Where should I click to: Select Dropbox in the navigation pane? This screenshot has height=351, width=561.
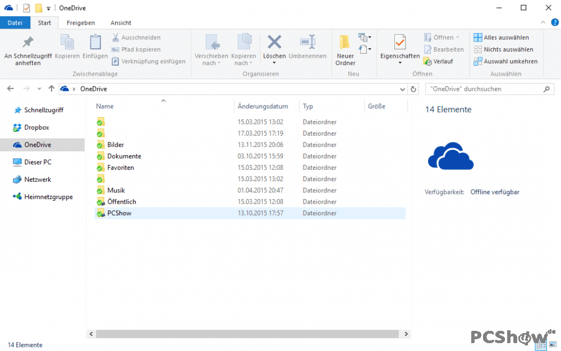pos(31,127)
